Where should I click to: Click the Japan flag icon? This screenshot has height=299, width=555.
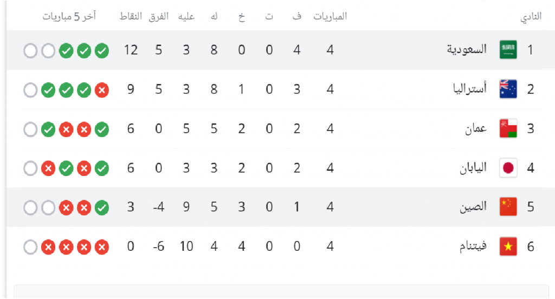pos(508,167)
